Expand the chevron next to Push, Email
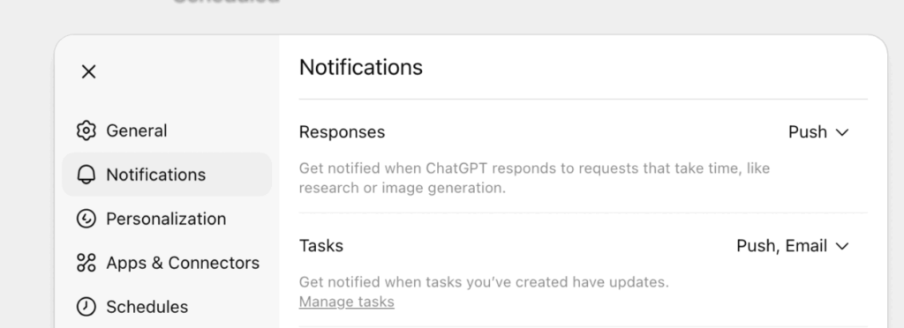904x328 pixels. 842,246
